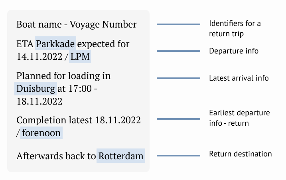Click the 'Departure info' annotation label
286x180 pixels.
[x=234, y=51]
